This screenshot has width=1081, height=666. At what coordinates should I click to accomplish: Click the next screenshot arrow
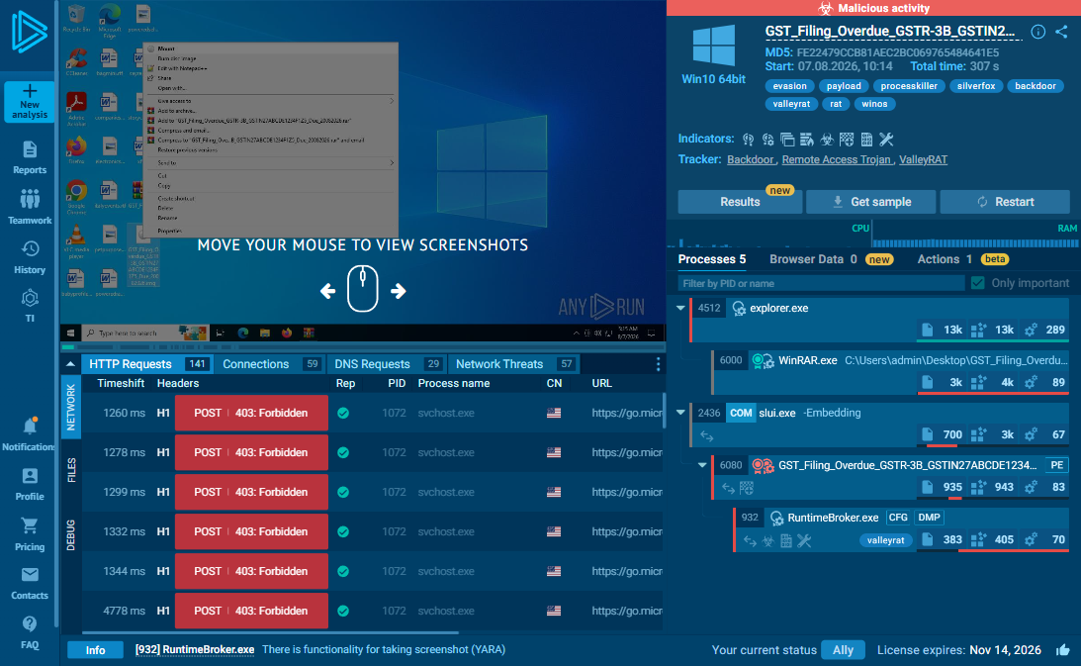(x=398, y=291)
